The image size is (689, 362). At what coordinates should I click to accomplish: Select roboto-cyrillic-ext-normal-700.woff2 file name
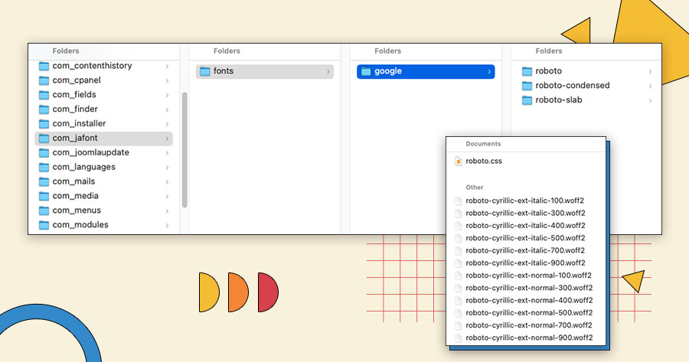tap(529, 325)
